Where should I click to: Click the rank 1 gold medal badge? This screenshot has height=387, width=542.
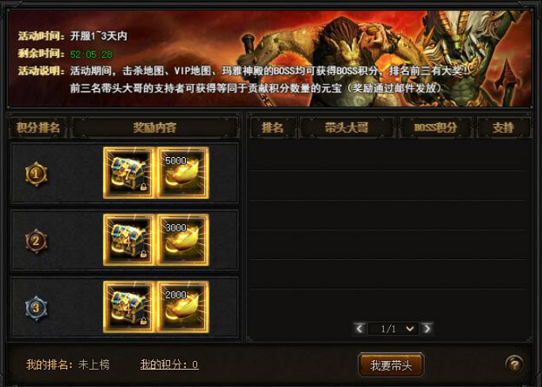(36, 175)
